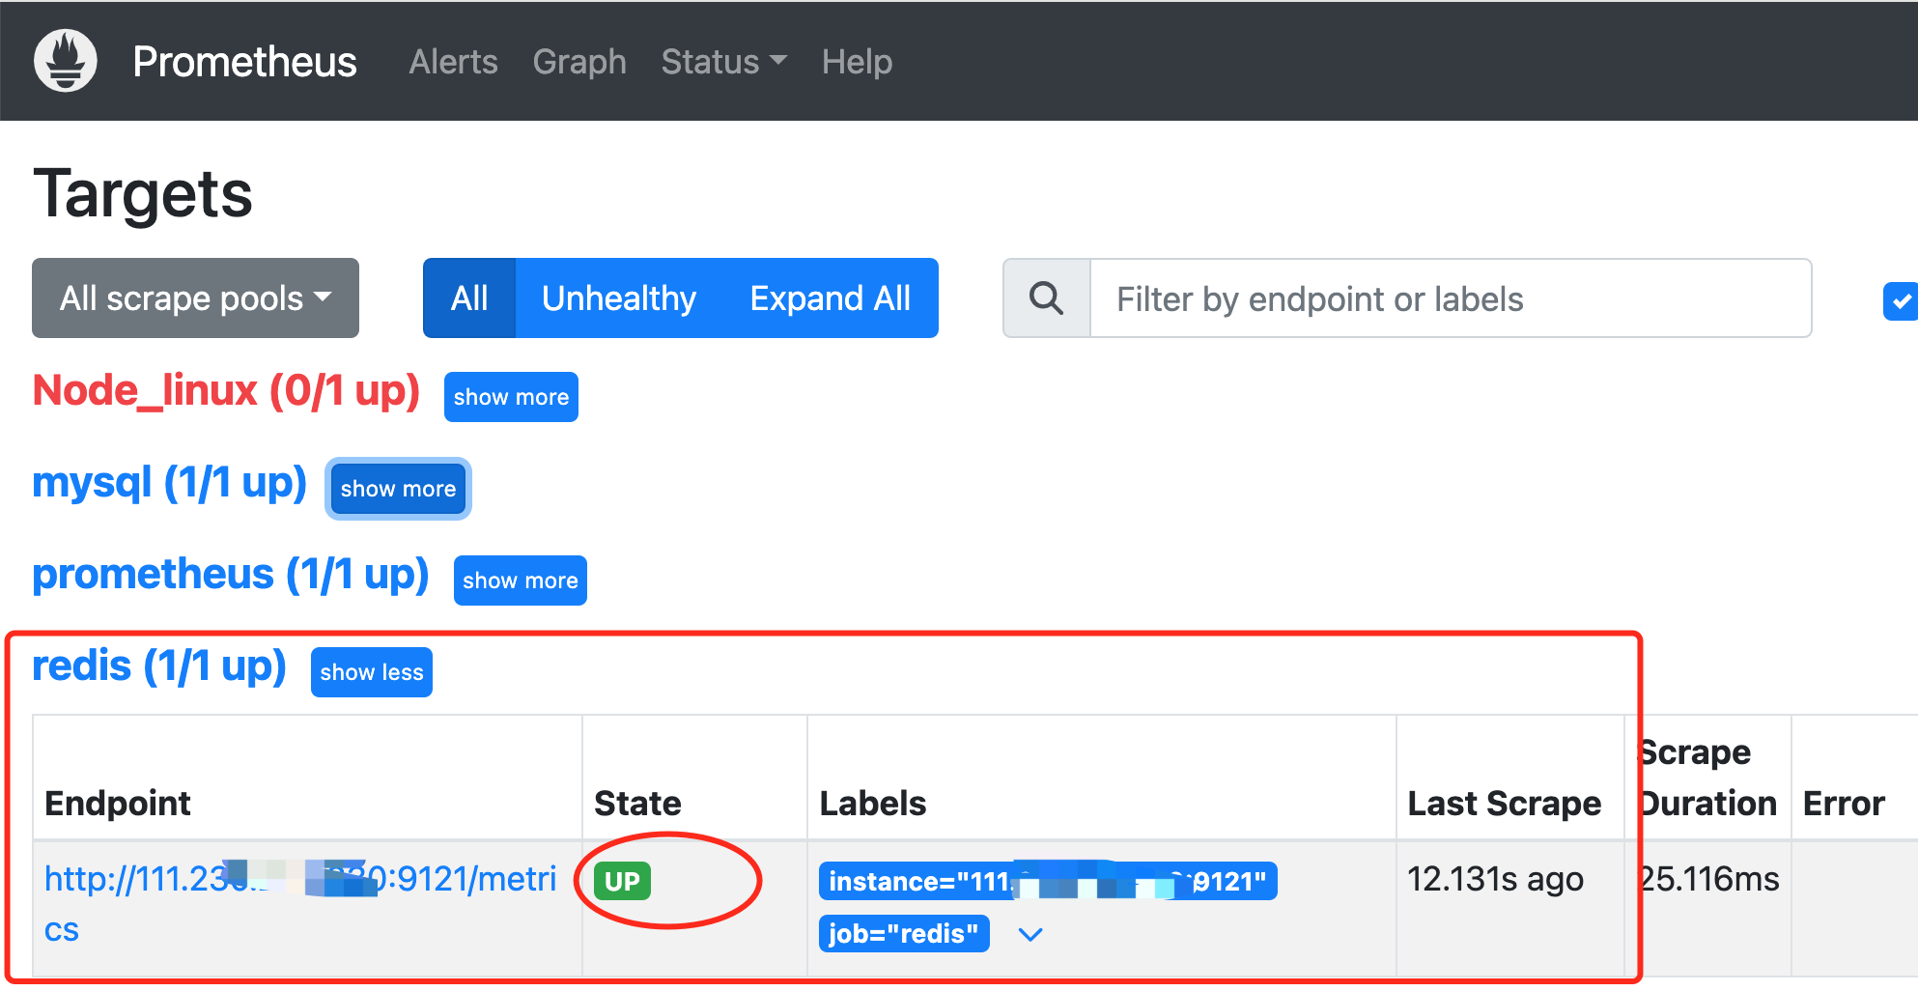Click the green UP state badge
Viewport: 1918px width, 991px height.
(x=622, y=881)
